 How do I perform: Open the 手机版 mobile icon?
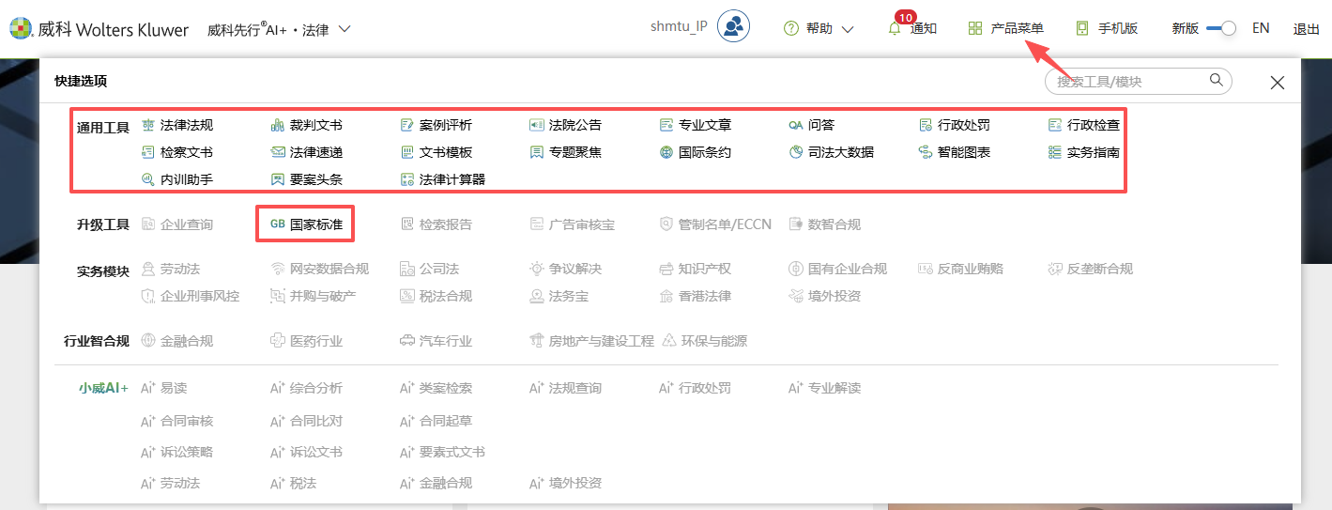[x=1082, y=28]
